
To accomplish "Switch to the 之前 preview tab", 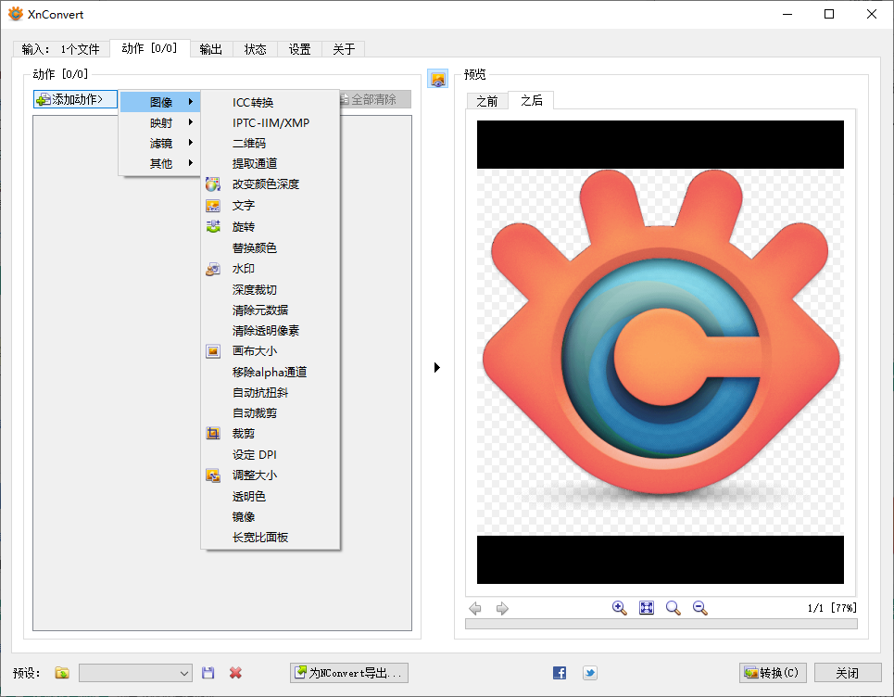I will pos(488,101).
